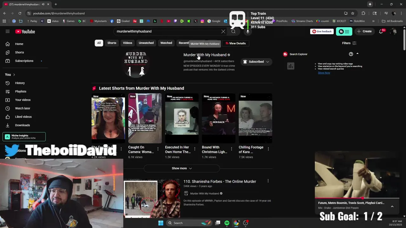Reload the page in Chrome

click(x=20, y=13)
